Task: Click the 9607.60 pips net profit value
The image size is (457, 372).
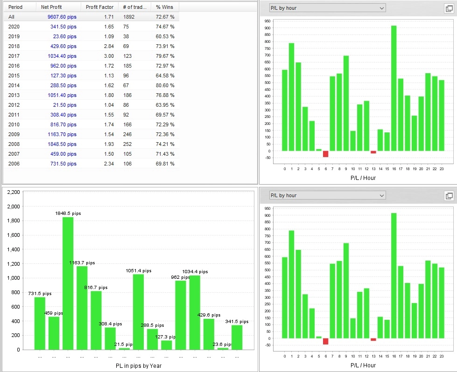Action: (x=62, y=17)
